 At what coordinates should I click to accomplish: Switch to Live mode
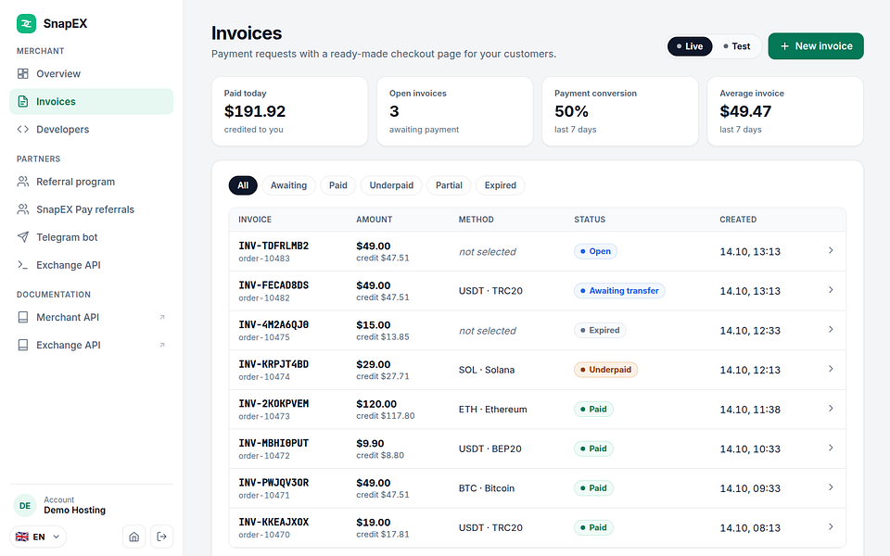point(690,46)
